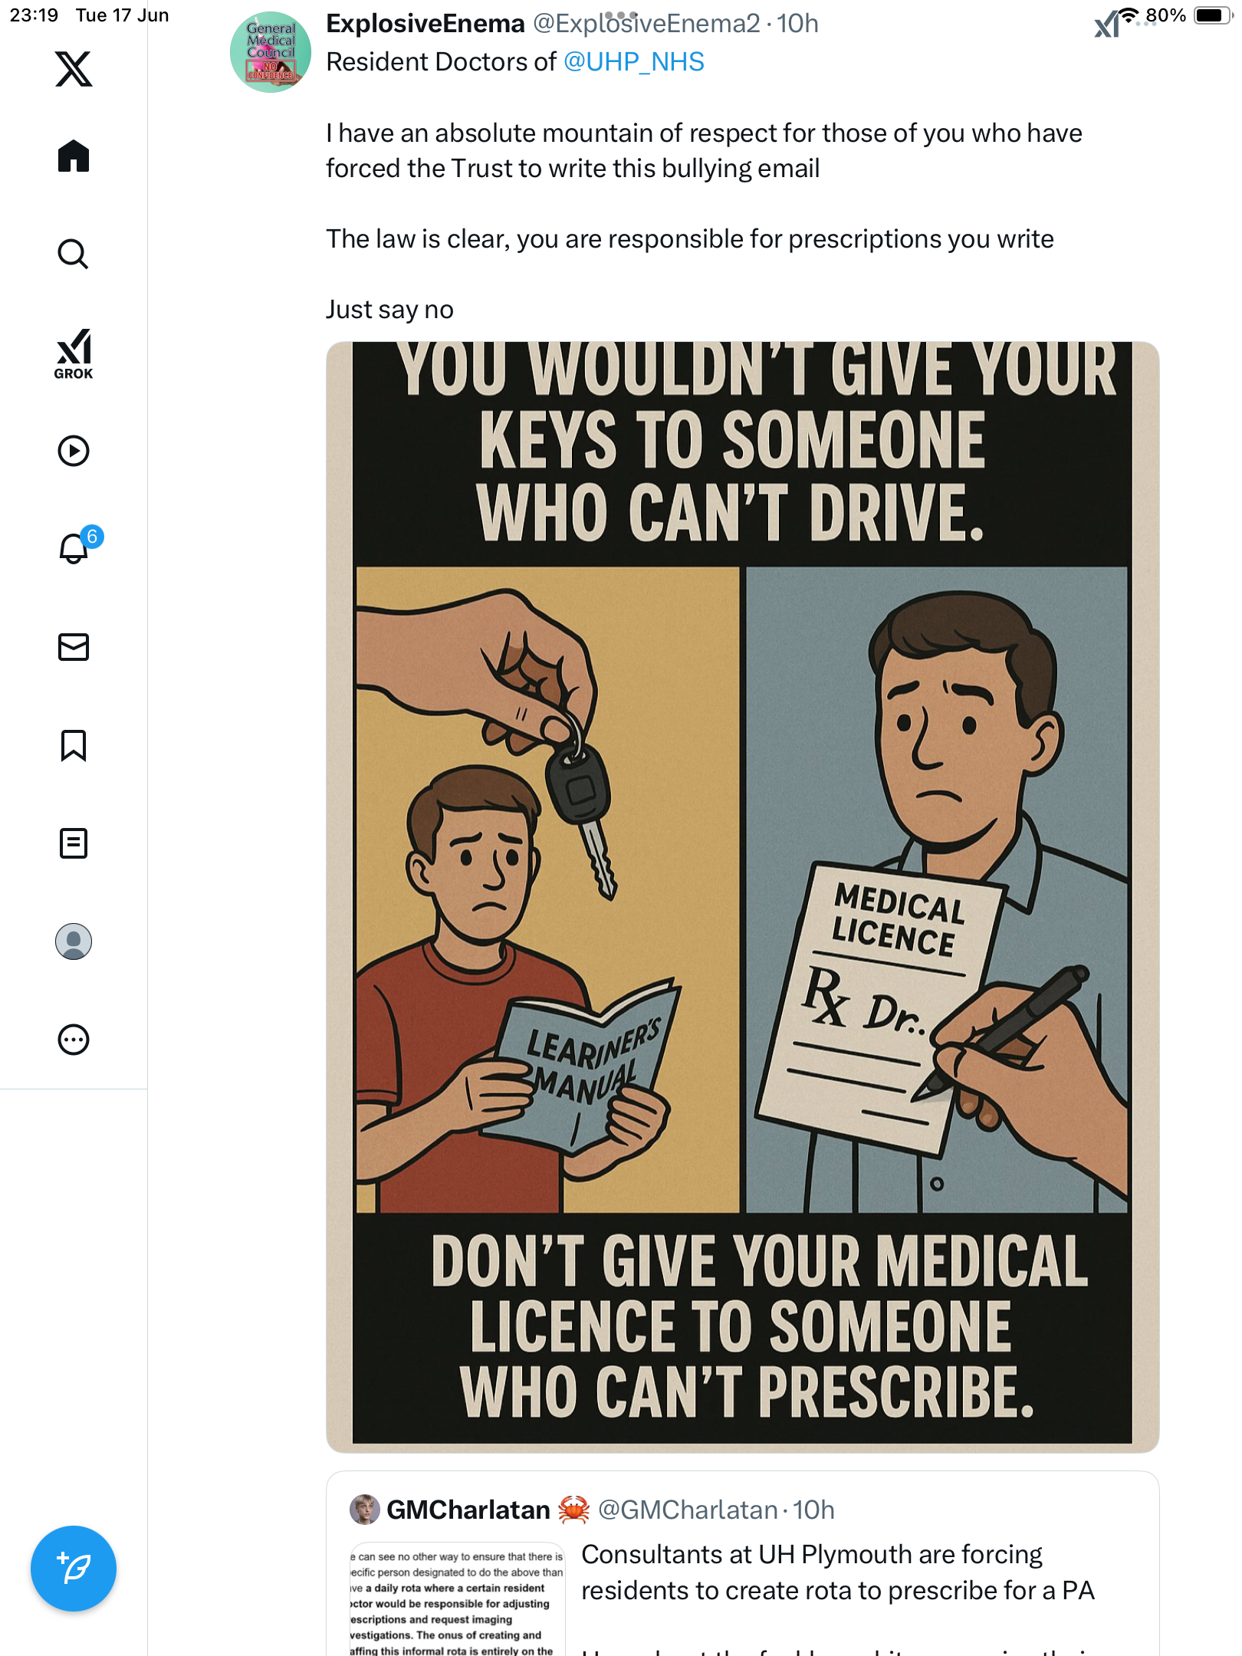
Task: Open the medical licence poster image
Action: point(742,897)
